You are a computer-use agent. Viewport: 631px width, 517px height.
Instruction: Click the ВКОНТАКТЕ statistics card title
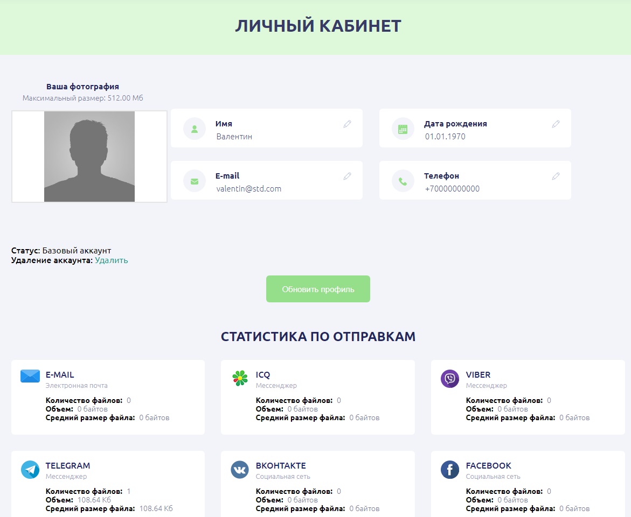[281, 465]
